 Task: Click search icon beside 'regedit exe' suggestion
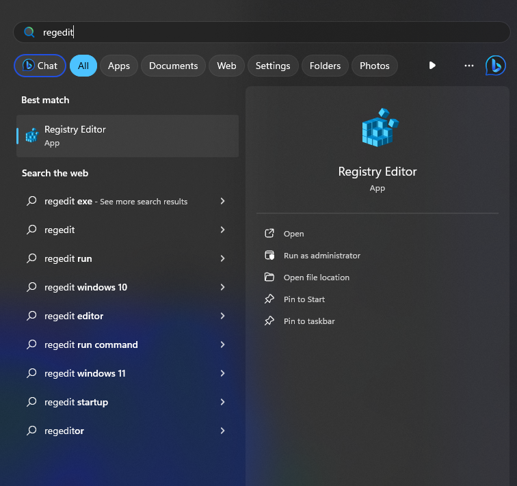(x=31, y=201)
